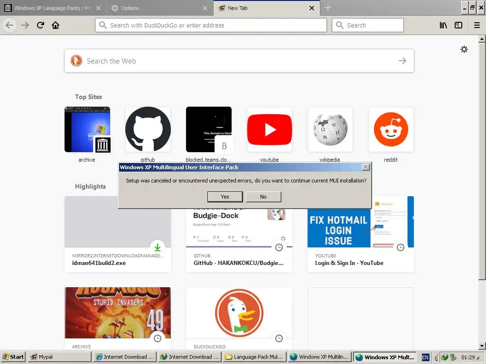Switch to the Windows XP Language Packs tab

point(53,8)
